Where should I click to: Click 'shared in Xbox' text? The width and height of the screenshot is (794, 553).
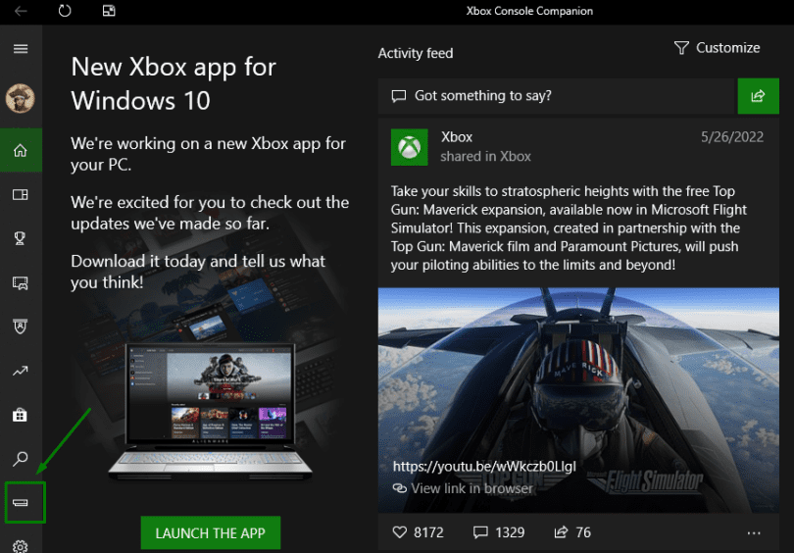click(x=485, y=157)
